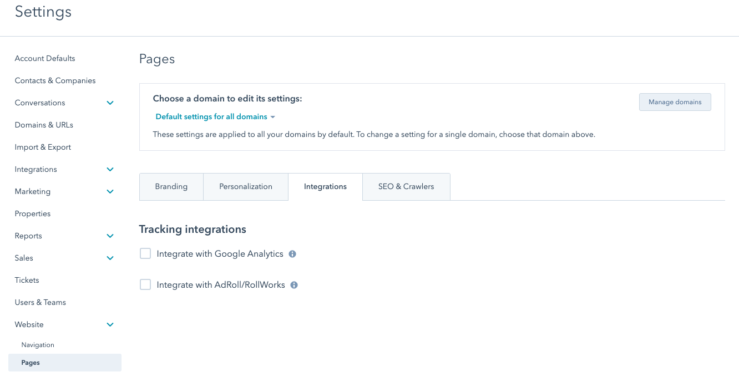Screen dimensions: 739x387
Task: Switch to the Branding tab
Action: (x=171, y=186)
